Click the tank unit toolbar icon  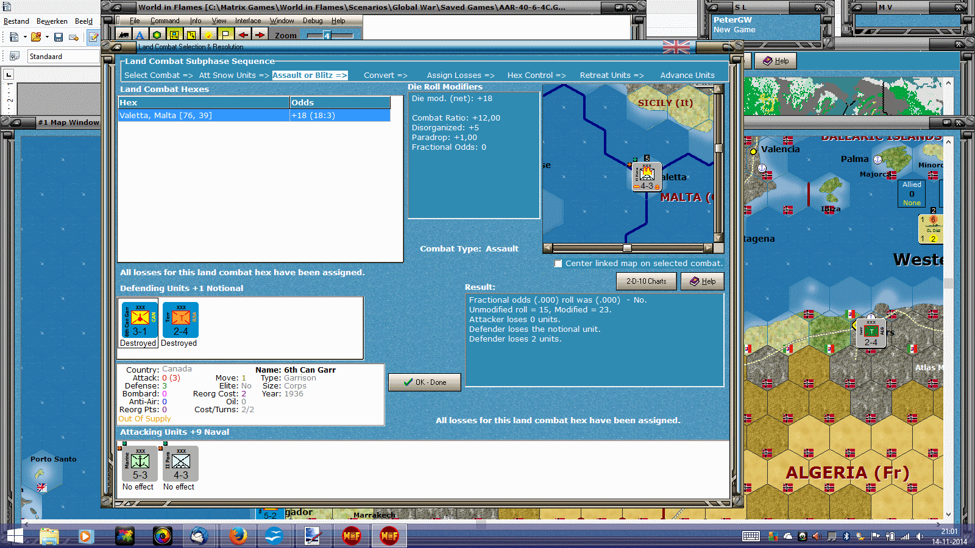[124, 35]
